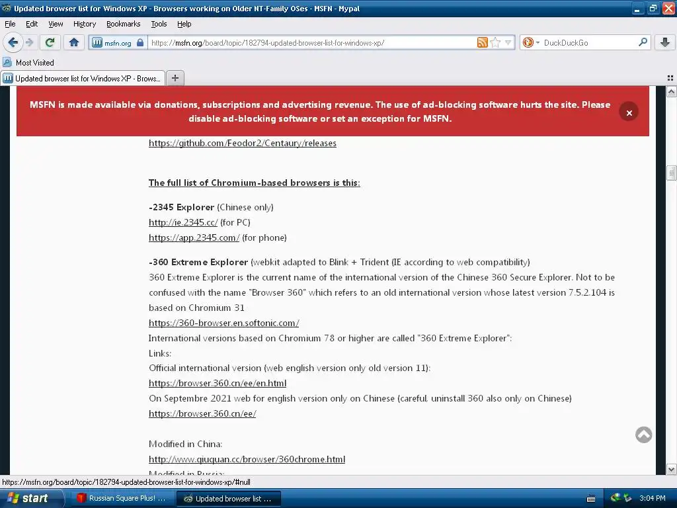
Task: Open a new tab
Action: pos(175,78)
